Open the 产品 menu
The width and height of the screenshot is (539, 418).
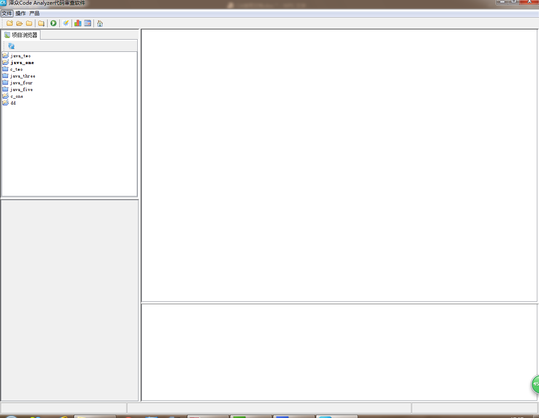35,13
